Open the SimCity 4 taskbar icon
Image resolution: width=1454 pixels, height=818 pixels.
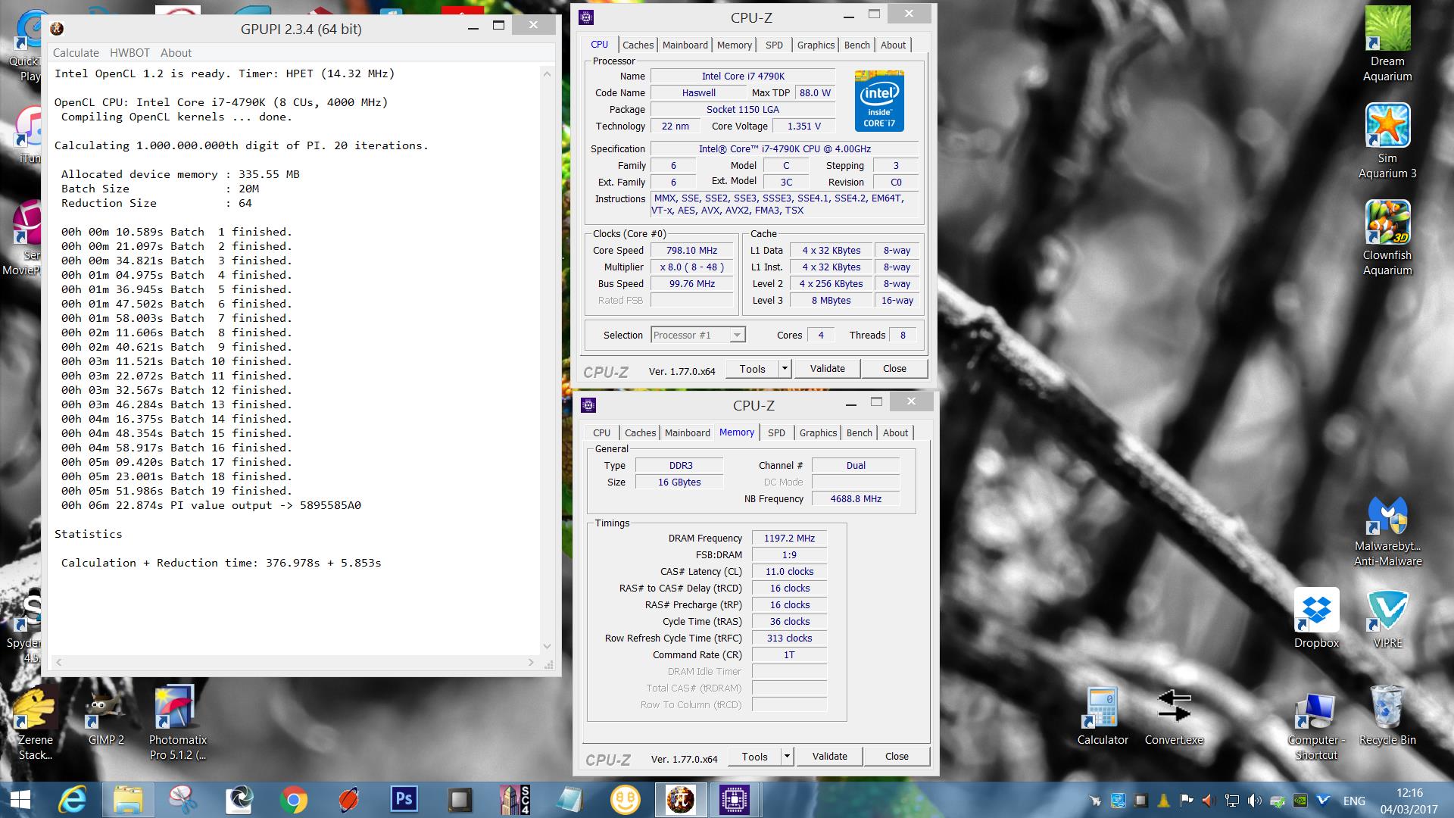pos(514,800)
